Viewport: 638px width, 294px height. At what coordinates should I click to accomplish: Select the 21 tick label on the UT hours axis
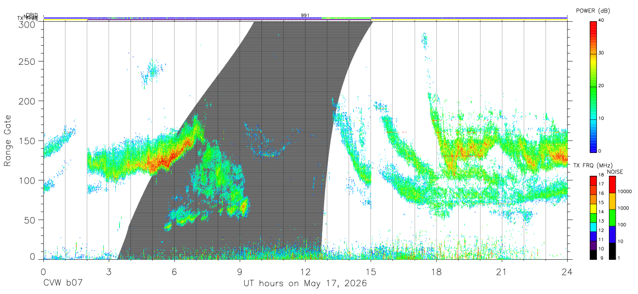tap(502, 272)
